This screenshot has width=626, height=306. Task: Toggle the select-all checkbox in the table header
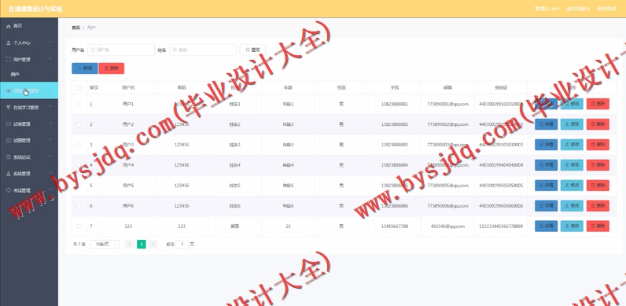click(x=79, y=87)
